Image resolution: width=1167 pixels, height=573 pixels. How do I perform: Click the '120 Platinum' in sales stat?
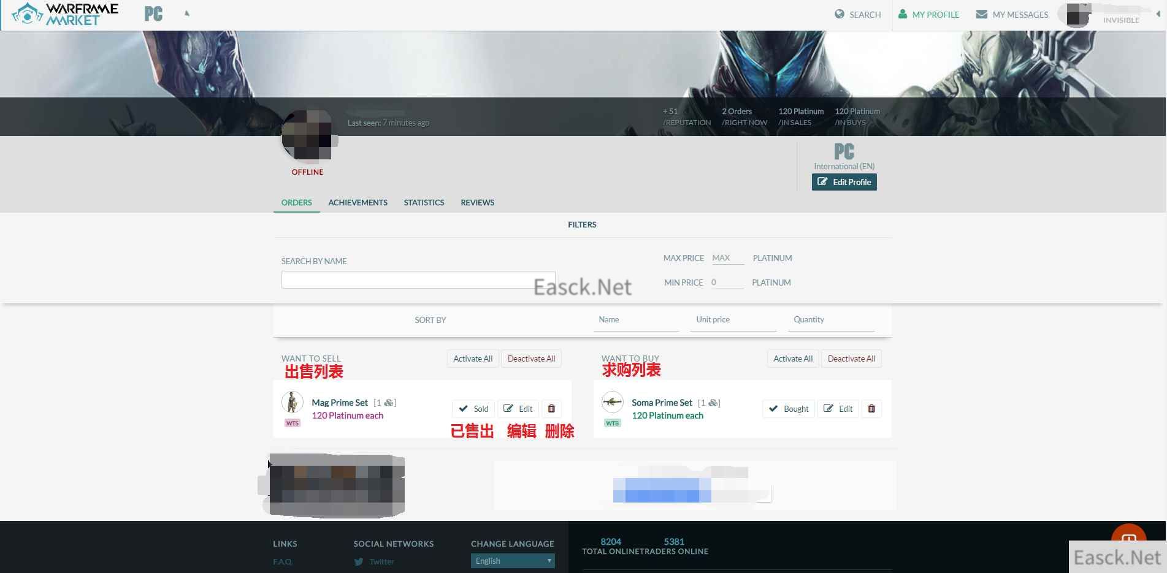point(801,112)
